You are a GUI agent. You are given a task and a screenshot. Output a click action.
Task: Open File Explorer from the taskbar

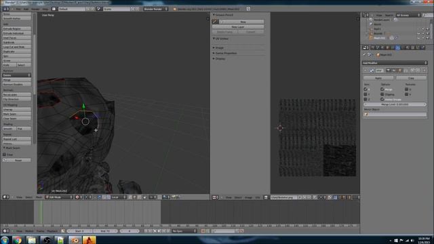tap(32, 240)
